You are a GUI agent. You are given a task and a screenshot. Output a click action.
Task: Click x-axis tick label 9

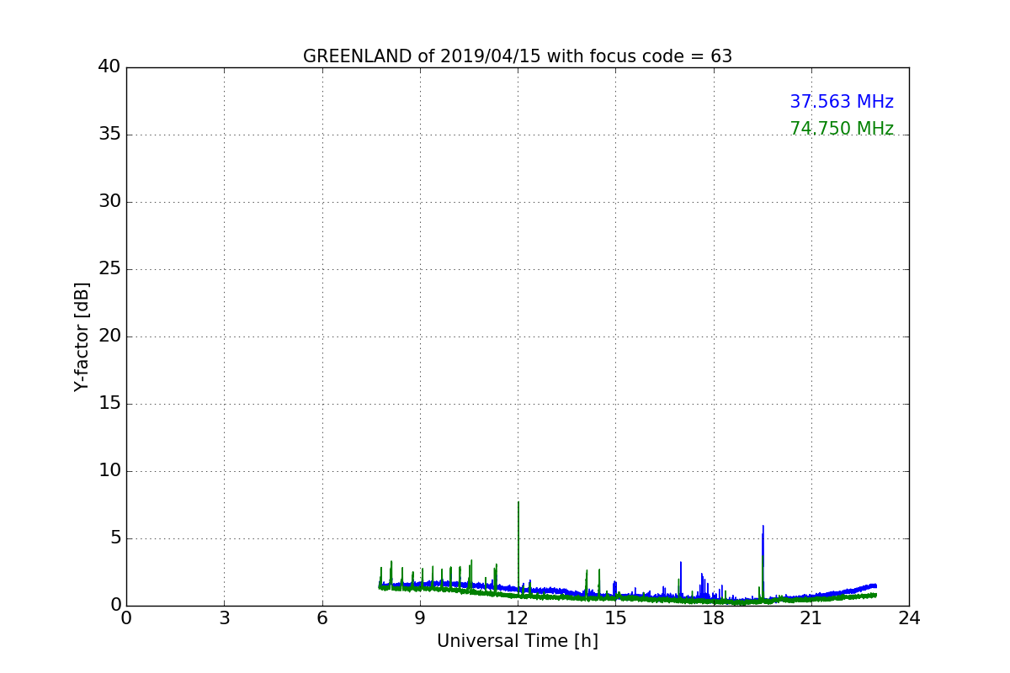click(x=420, y=618)
